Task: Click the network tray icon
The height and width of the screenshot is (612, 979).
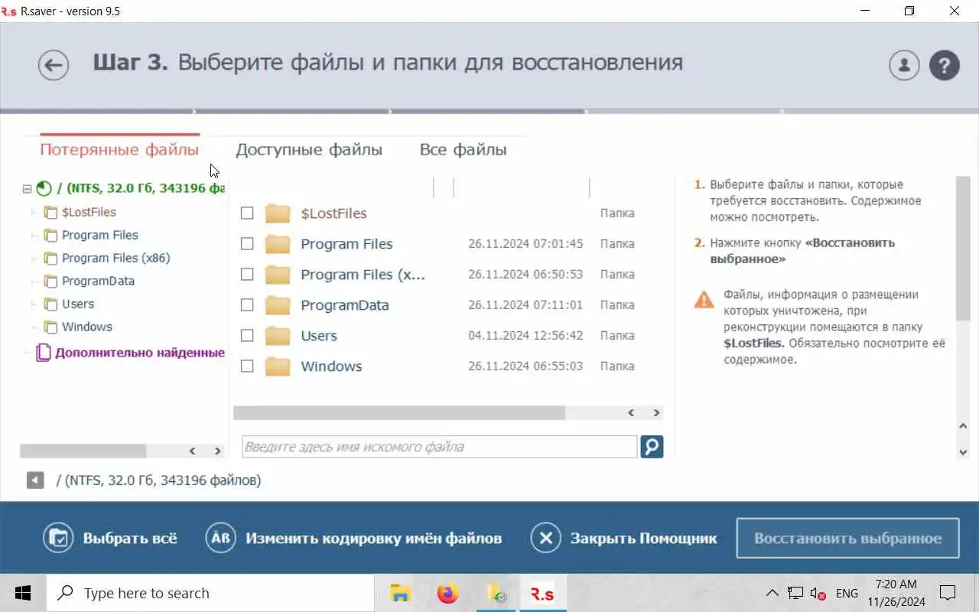Action: coord(795,594)
